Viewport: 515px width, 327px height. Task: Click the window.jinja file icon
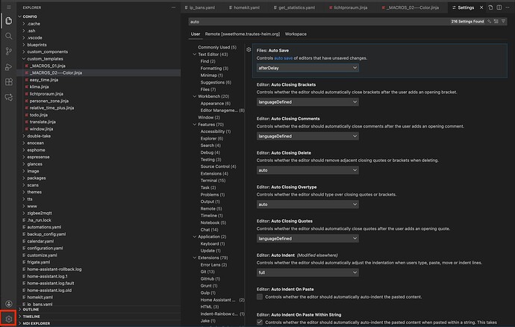(27, 129)
